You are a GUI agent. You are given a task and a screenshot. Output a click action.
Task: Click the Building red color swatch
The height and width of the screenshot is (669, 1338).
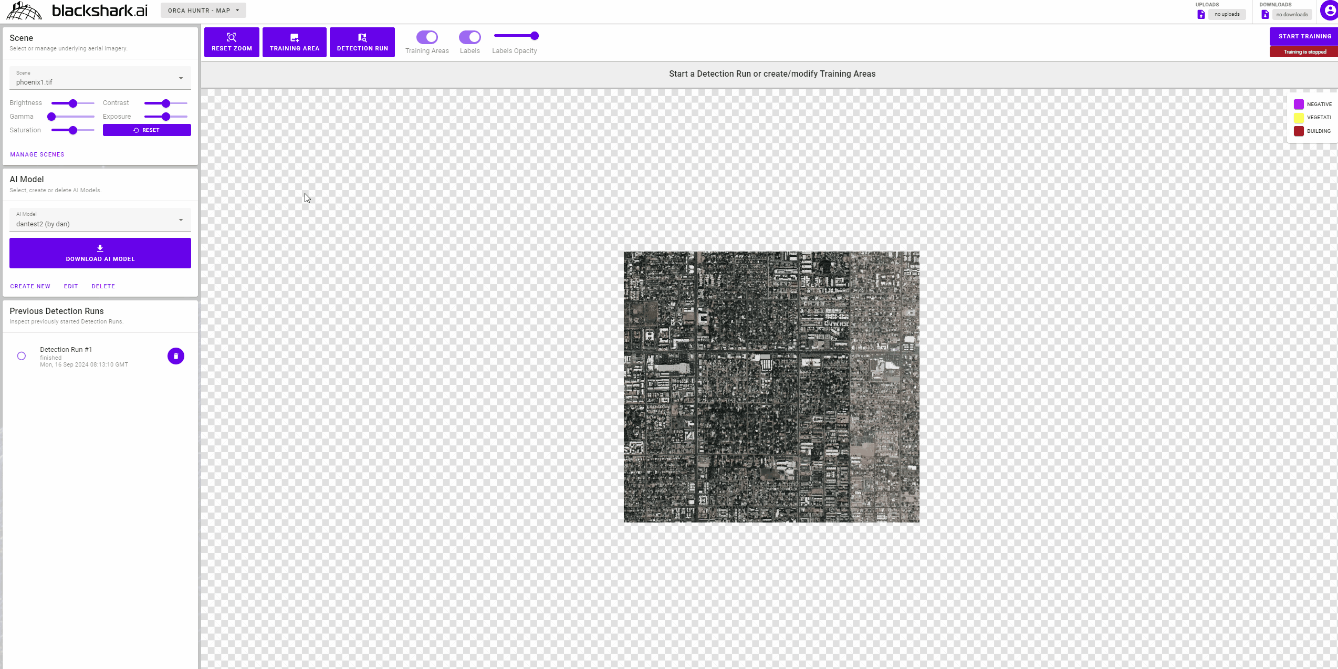pos(1299,131)
